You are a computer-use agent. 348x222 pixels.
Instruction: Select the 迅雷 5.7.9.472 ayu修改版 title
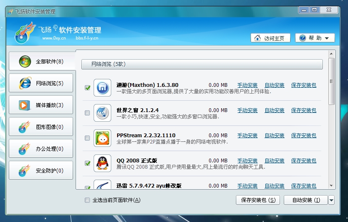click(149, 186)
